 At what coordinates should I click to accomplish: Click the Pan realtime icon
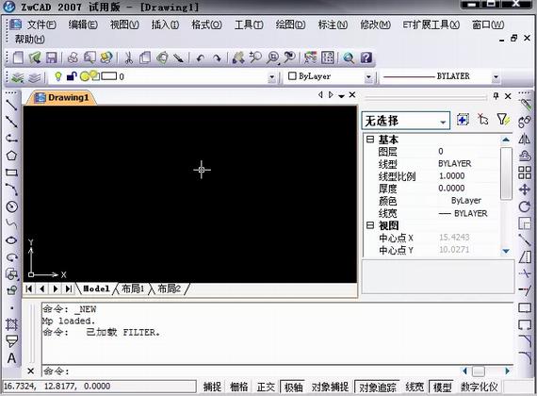238,58
